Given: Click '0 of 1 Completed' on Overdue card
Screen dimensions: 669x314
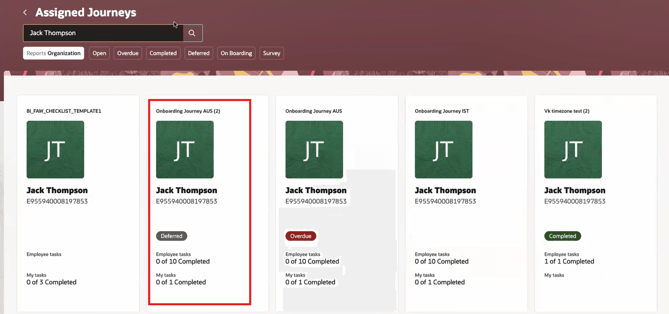Looking at the screenshot, I should click(310, 282).
